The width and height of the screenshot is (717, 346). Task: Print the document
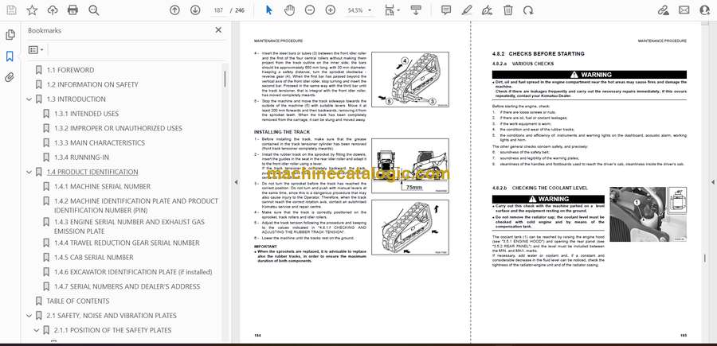72,10
